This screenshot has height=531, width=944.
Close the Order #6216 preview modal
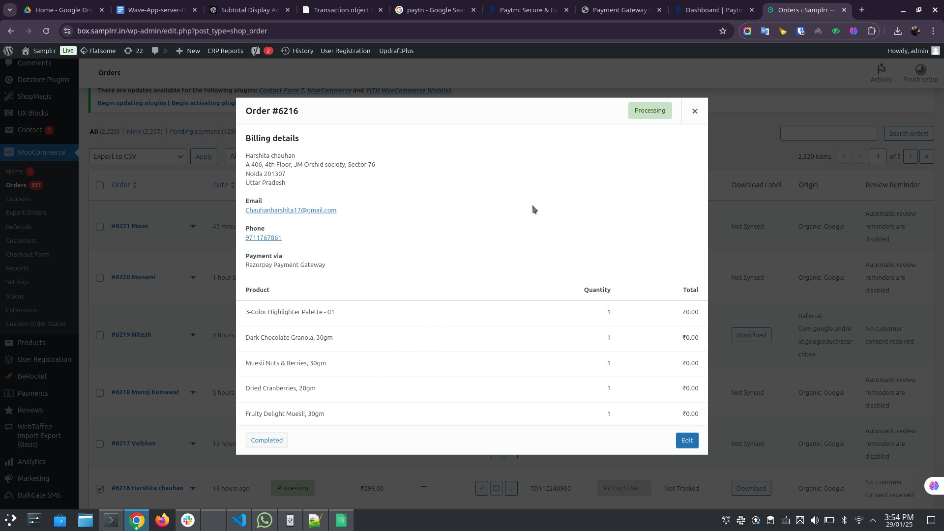click(695, 111)
